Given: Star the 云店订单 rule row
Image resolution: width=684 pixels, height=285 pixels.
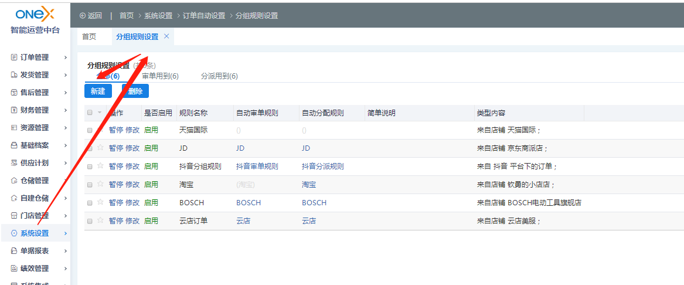Looking at the screenshot, I should point(100,220).
